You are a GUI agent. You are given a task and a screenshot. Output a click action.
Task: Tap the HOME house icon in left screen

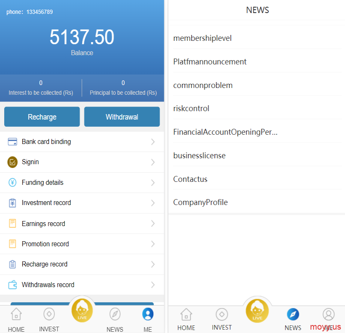[16, 314]
